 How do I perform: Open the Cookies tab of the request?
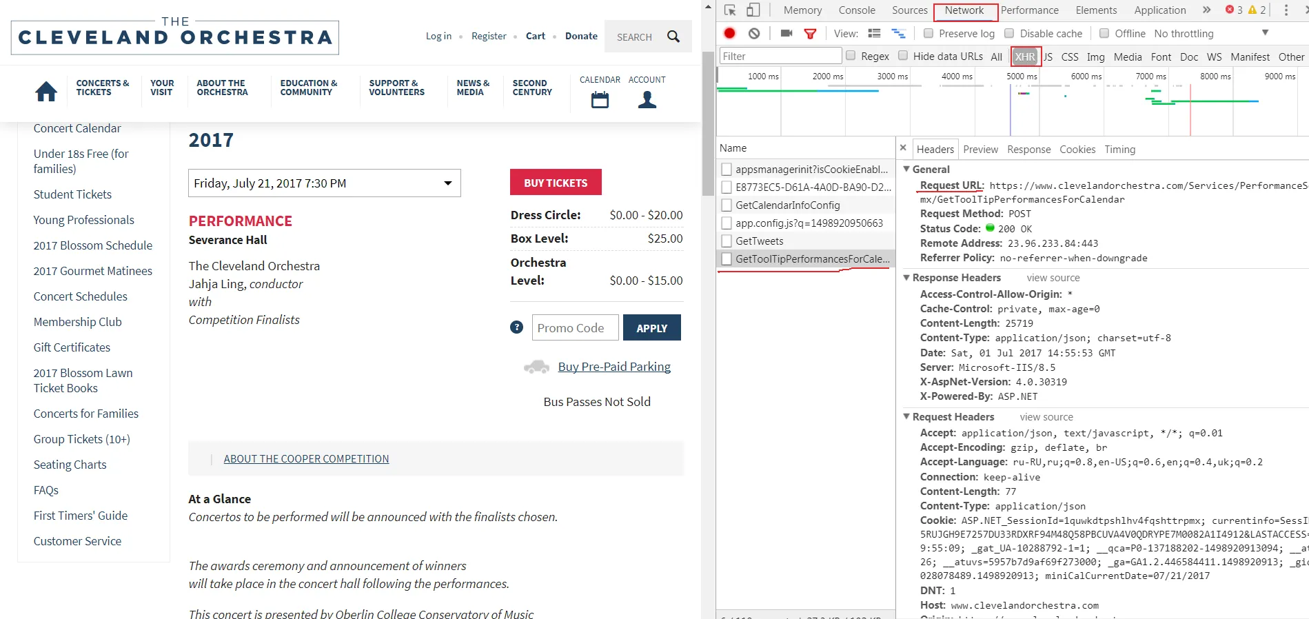click(1077, 150)
